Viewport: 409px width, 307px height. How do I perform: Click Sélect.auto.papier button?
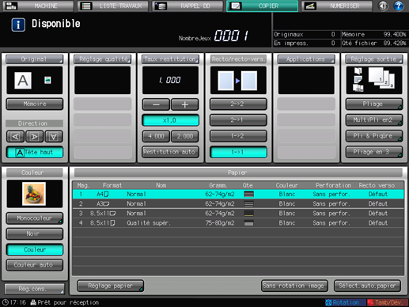[367, 286]
